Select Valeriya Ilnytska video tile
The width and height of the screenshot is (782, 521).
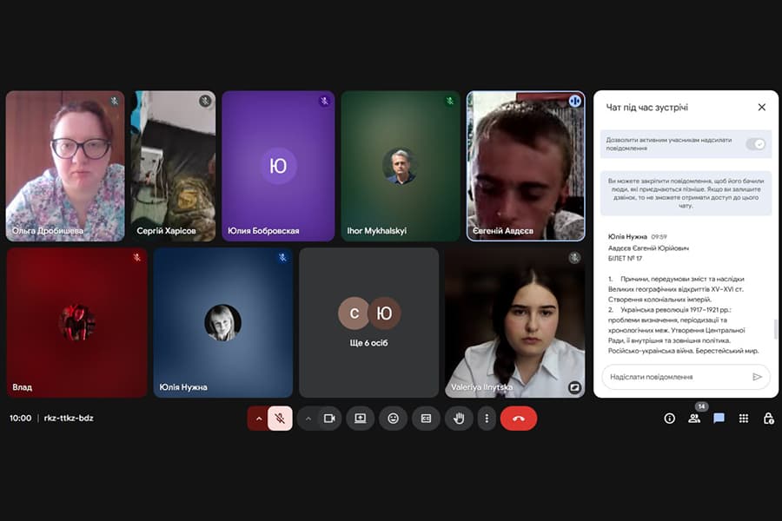514,322
